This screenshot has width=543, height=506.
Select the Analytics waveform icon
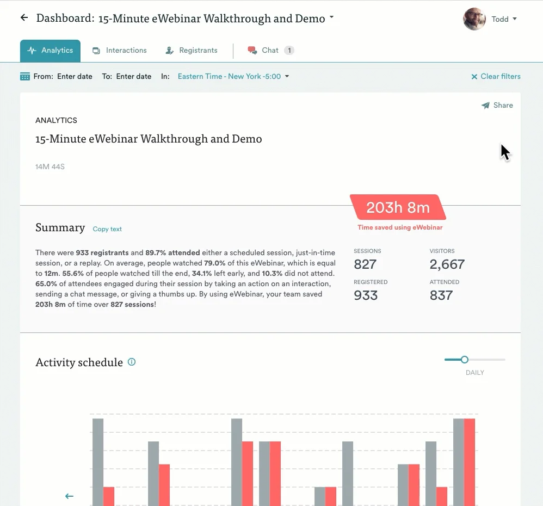click(x=32, y=50)
